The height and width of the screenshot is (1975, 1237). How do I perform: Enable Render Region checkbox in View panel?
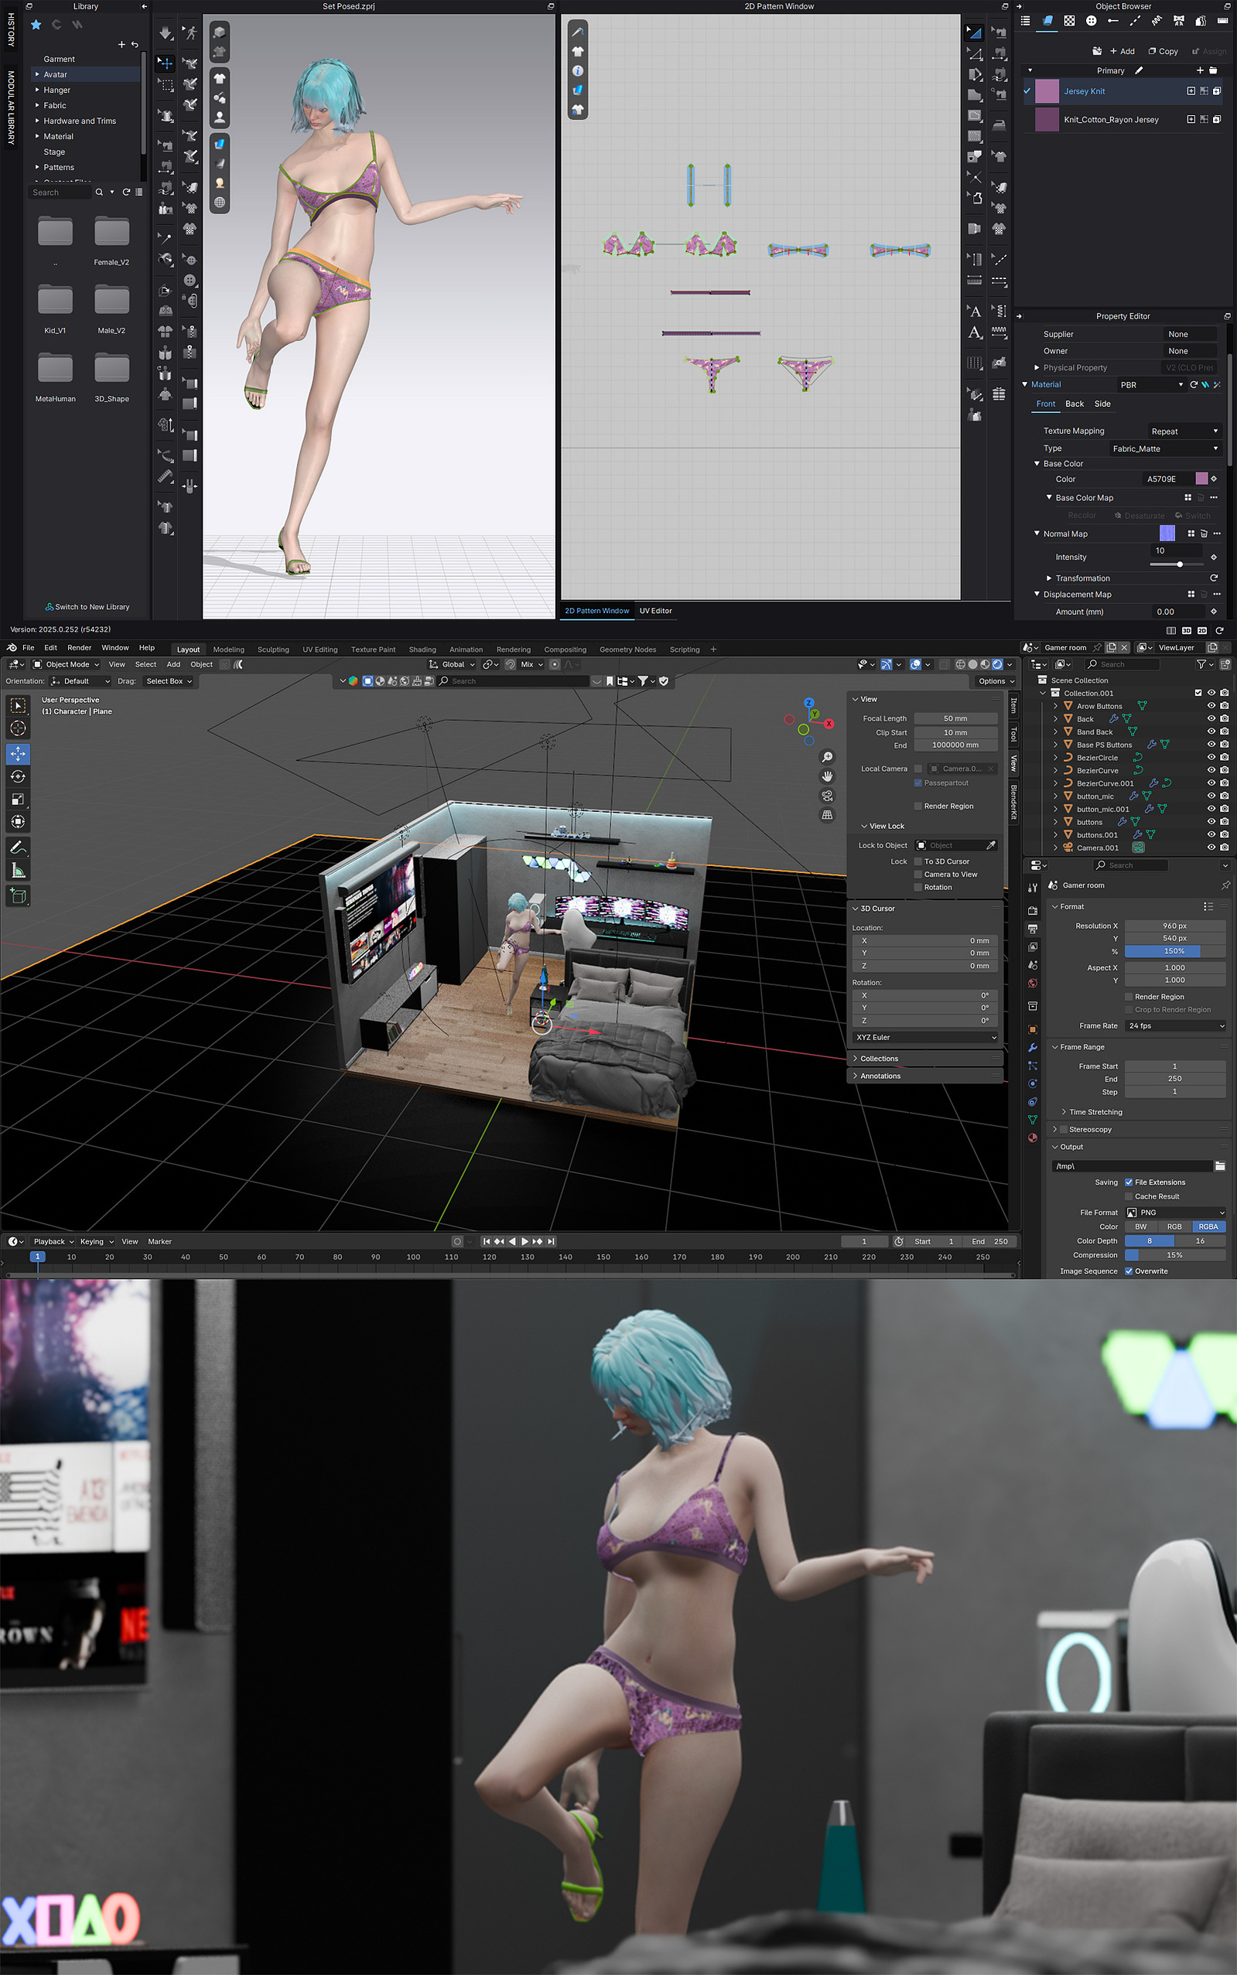tap(918, 807)
